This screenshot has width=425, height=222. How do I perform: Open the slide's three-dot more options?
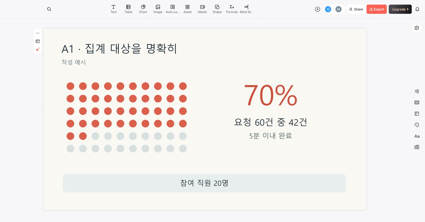pyautogui.click(x=38, y=33)
